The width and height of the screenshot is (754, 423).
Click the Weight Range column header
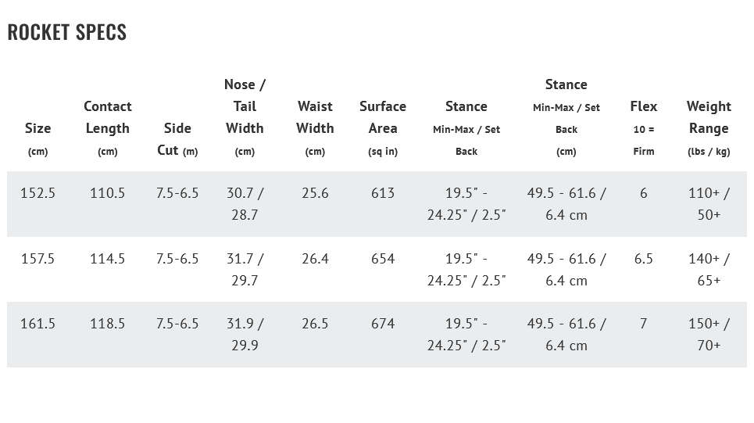[709, 127]
